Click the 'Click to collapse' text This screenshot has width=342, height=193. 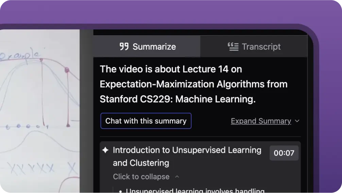click(x=141, y=177)
